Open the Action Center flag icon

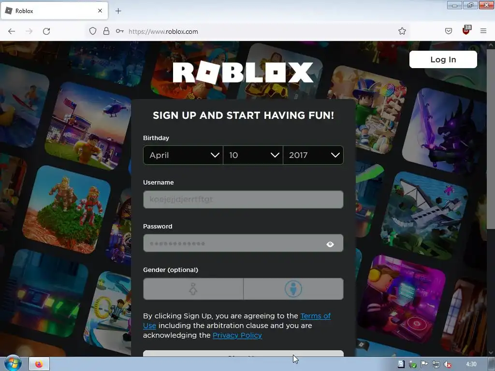424,364
